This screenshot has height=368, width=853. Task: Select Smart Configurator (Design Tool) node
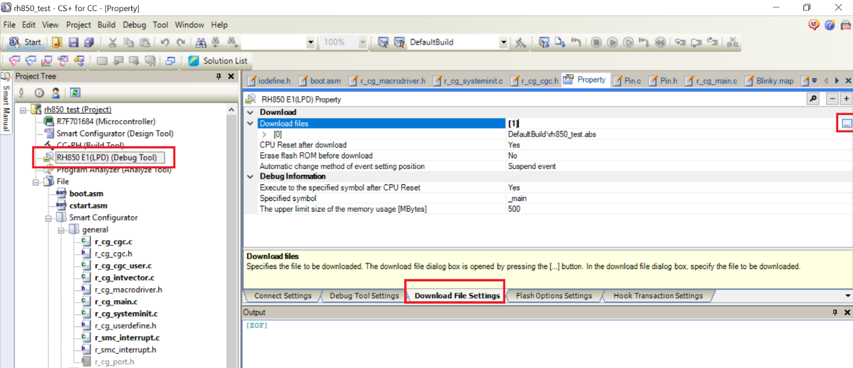pyautogui.click(x=115, y=134)
